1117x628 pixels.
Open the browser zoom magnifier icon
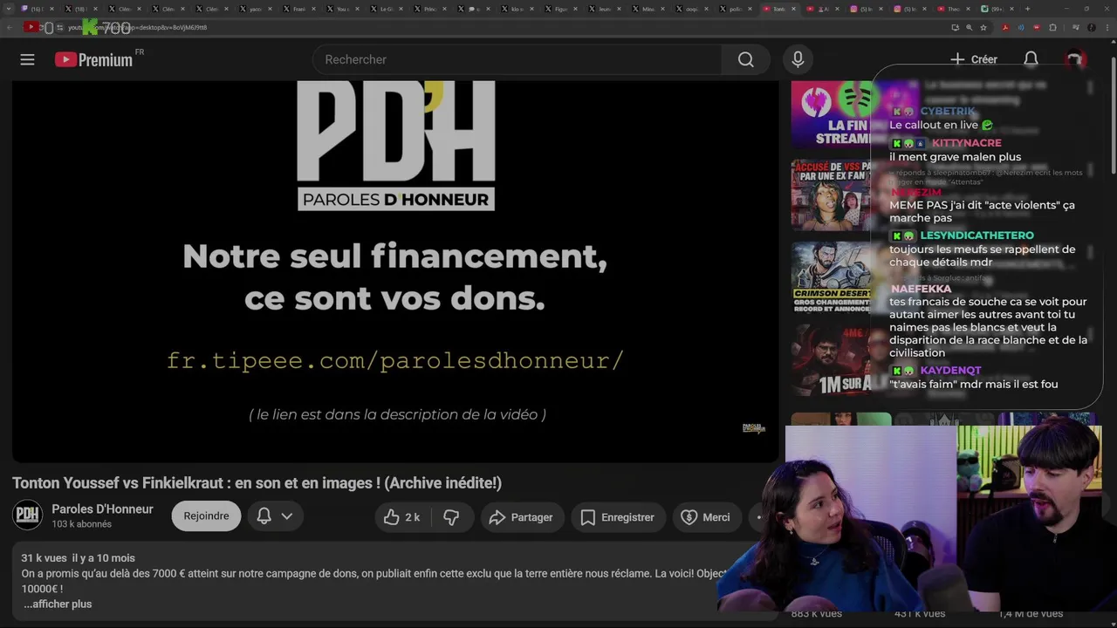coord(970,27)
